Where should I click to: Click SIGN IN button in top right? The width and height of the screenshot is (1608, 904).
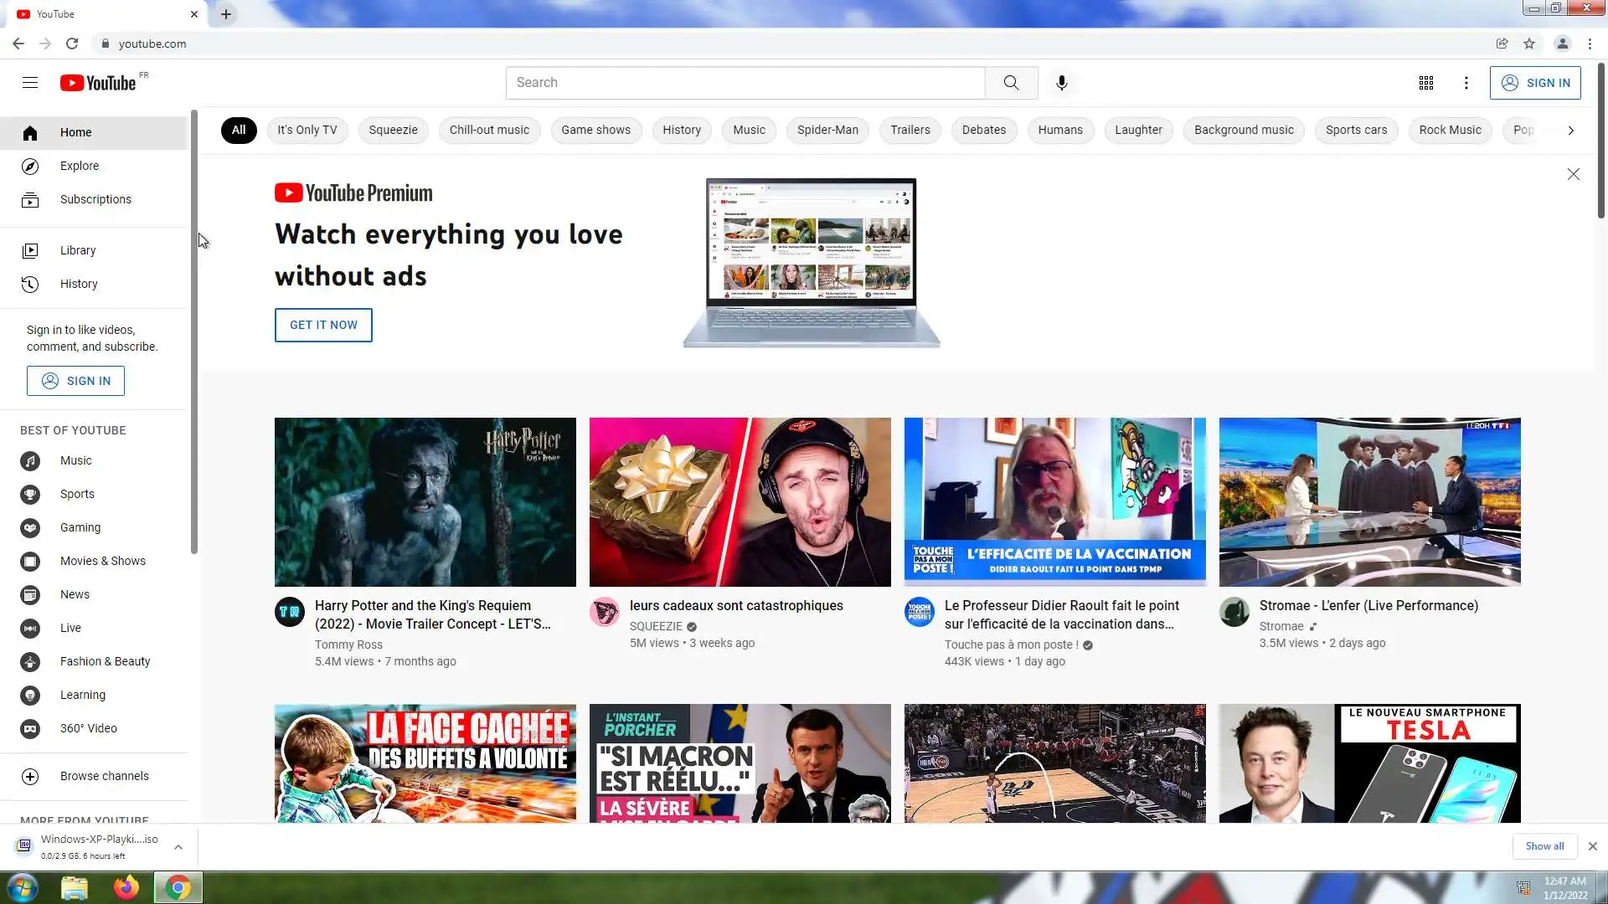[1534, 83]
